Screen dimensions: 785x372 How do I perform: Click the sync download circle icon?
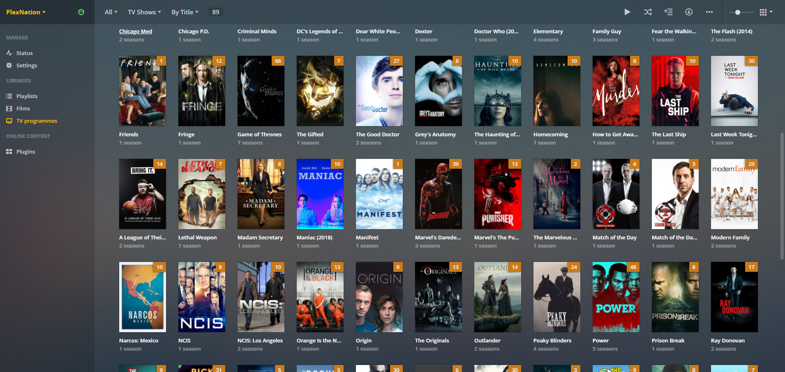tap(689, 12)
